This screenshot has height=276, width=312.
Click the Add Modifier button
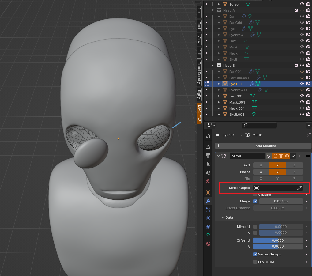(x=263, y=146)
